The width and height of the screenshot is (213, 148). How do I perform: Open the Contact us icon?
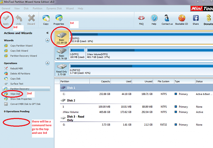167,18
